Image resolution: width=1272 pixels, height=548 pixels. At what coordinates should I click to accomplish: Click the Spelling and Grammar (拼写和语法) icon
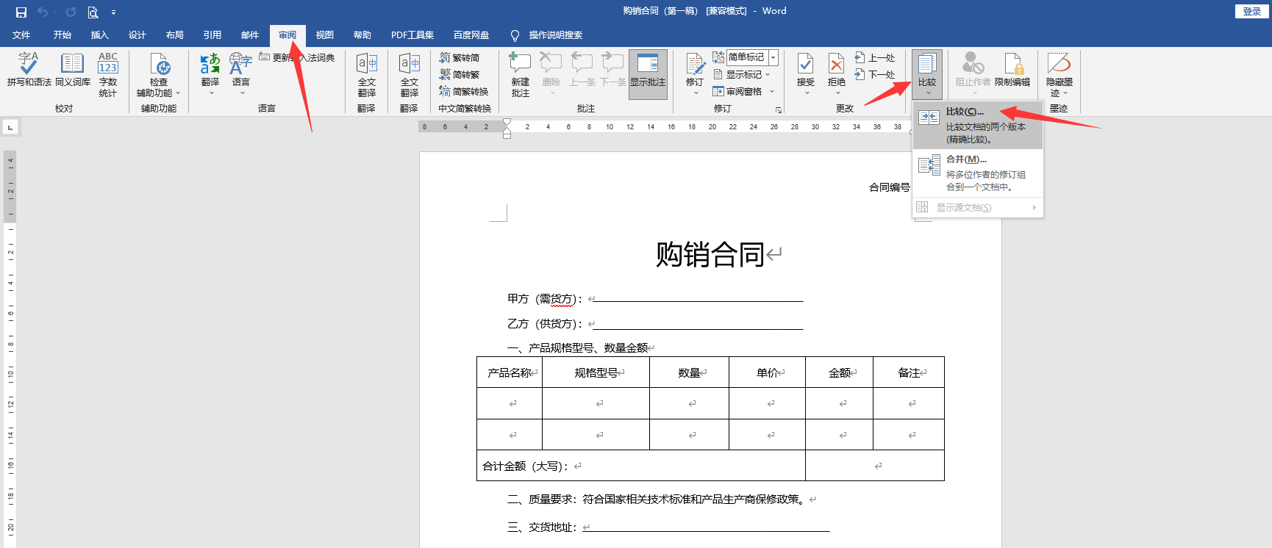29,71
